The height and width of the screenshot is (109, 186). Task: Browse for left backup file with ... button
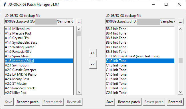79,21
